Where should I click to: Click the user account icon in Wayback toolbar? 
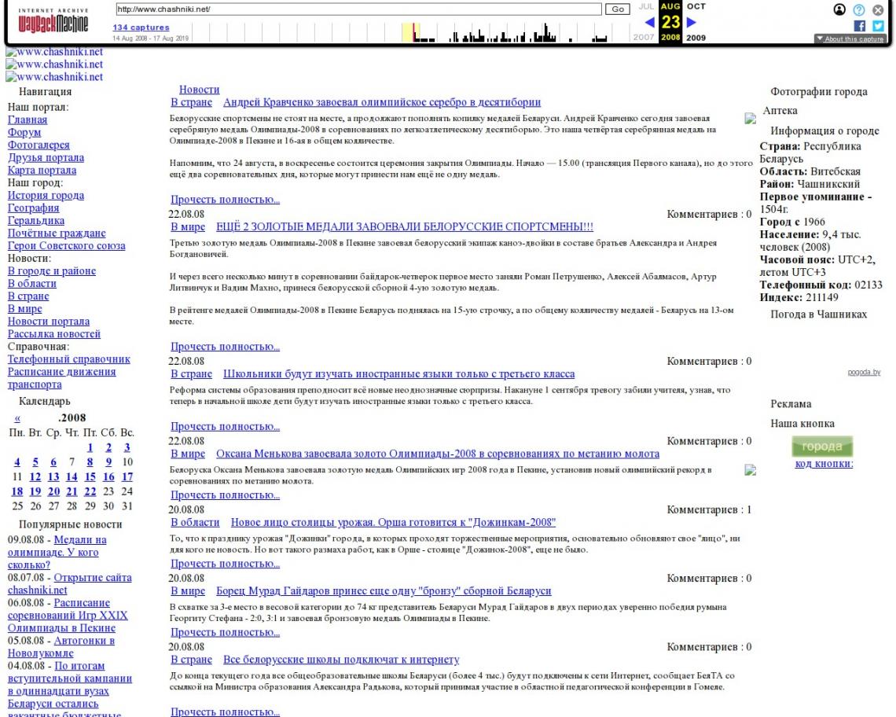coord(839,9)
